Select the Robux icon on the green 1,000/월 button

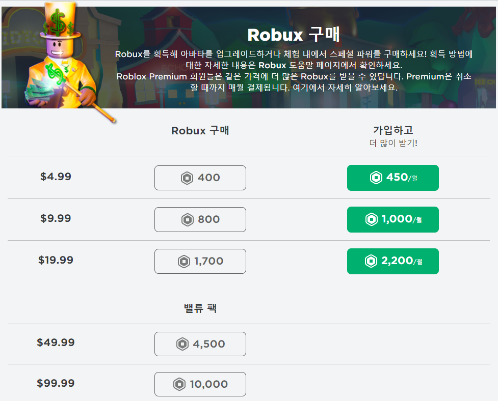(371, 219)
